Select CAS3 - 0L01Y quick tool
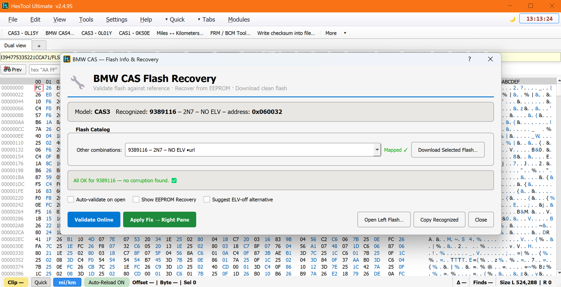 point(97,33)
